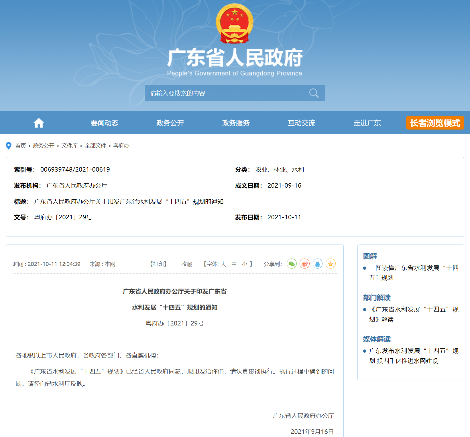
Task: Go to 文件库 in breadcrumb
Action: [70, 146]
